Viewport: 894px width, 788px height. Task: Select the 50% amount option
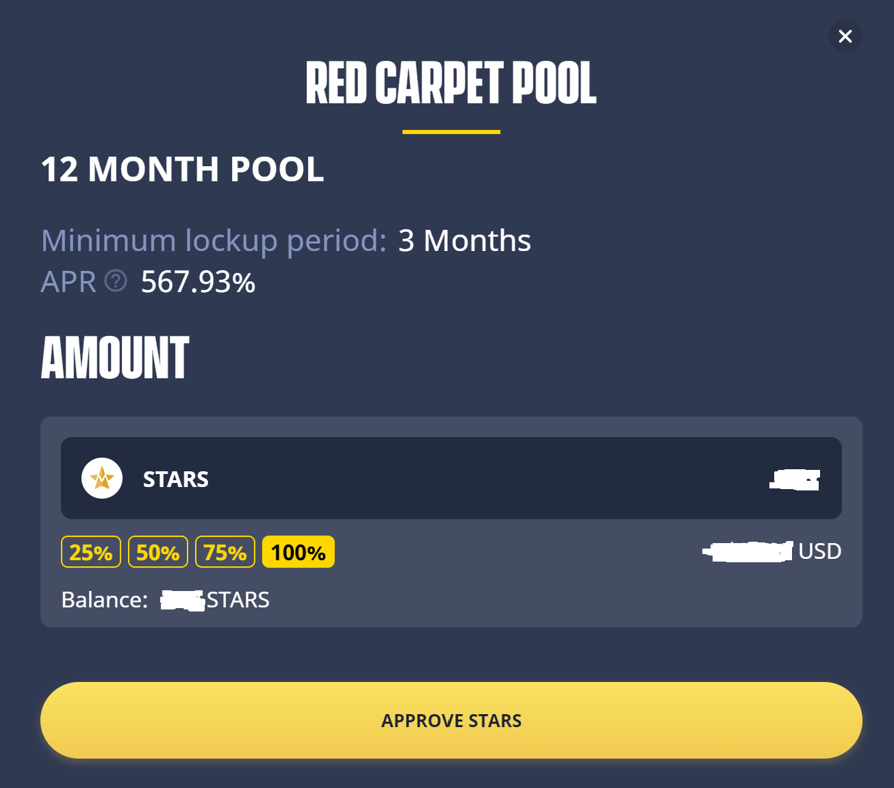coord(158,552)
